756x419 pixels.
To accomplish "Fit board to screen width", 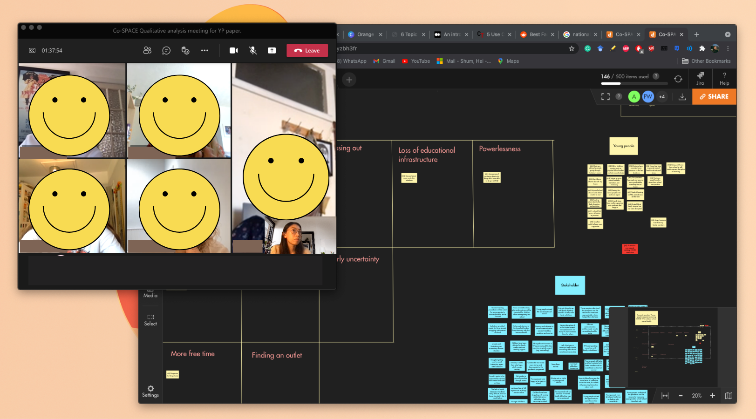I will pyautogui.click(x=665, y=396).
